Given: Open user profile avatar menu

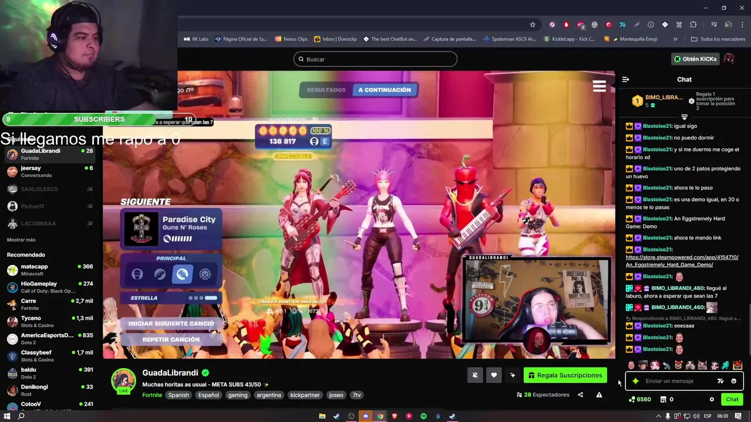Looking at the screenshot, I should point(729,59).
